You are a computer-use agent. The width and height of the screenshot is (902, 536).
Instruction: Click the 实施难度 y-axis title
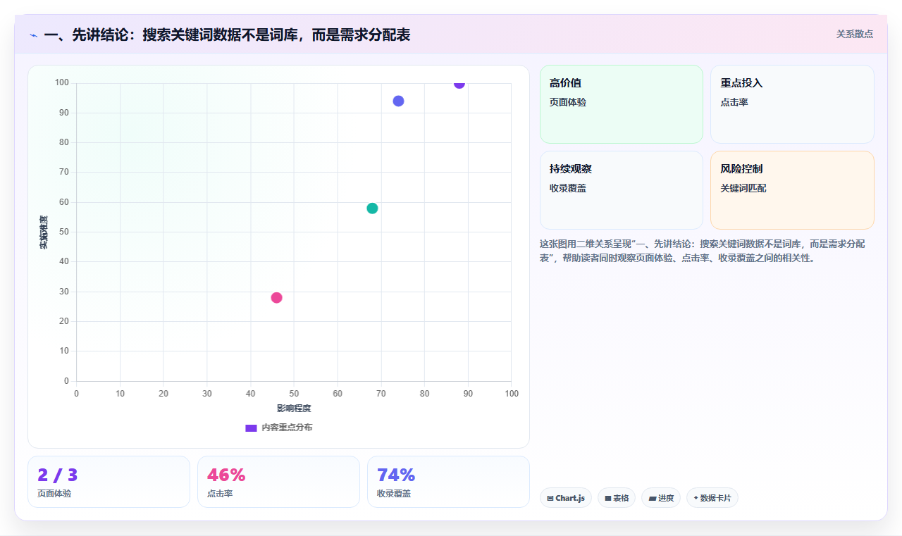(44, 232)
